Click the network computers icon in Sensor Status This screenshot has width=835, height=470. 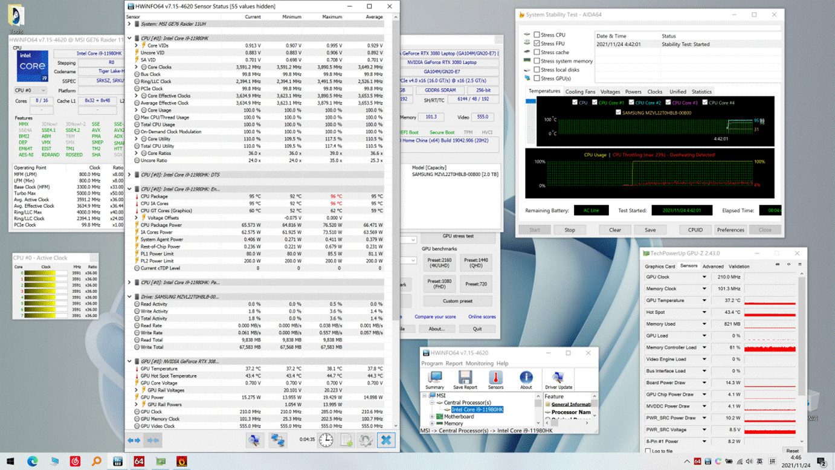click(x=278, y=440)
